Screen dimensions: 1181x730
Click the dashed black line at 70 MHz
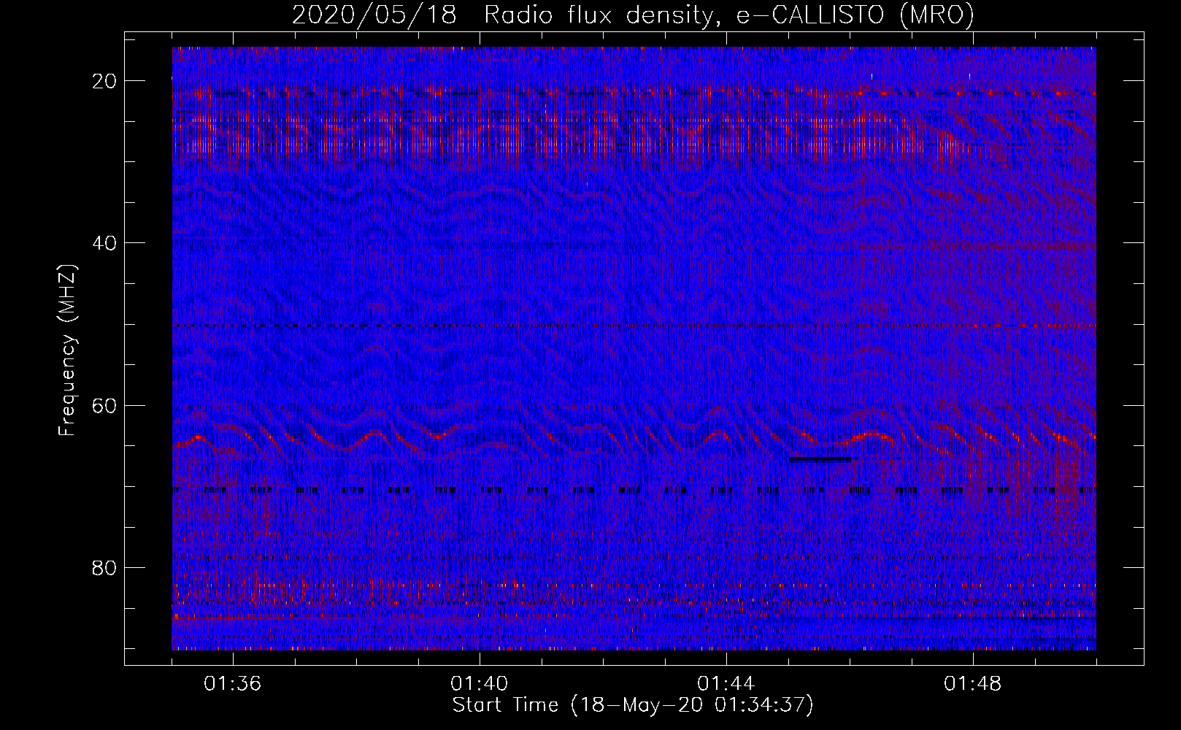coord(634,491)
